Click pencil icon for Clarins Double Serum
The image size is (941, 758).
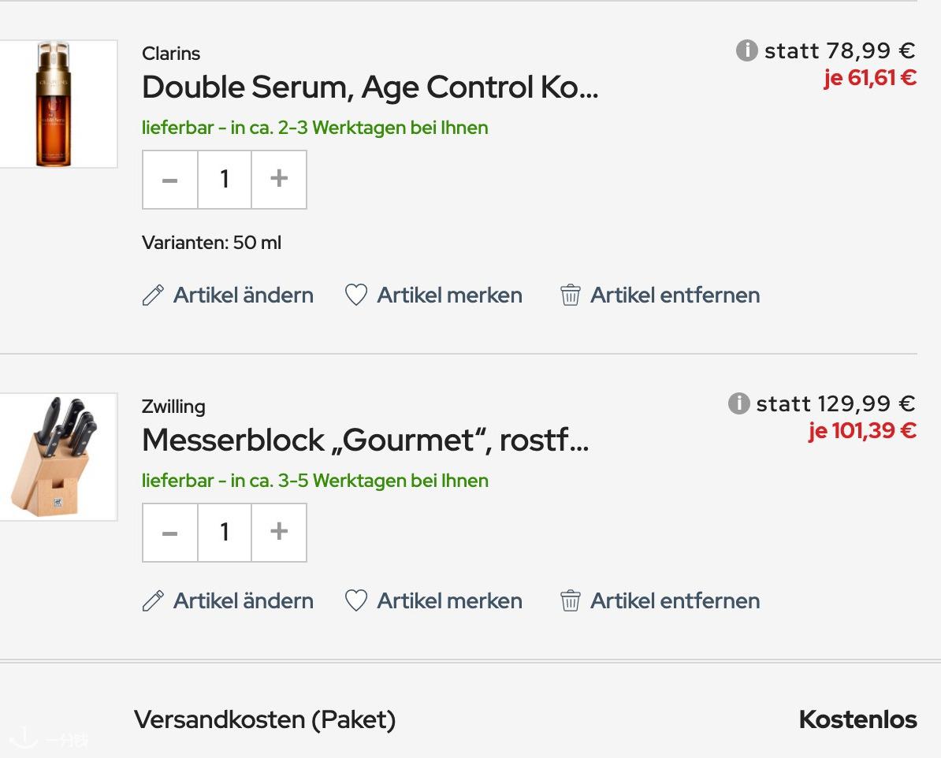click(x=153, y=295)
